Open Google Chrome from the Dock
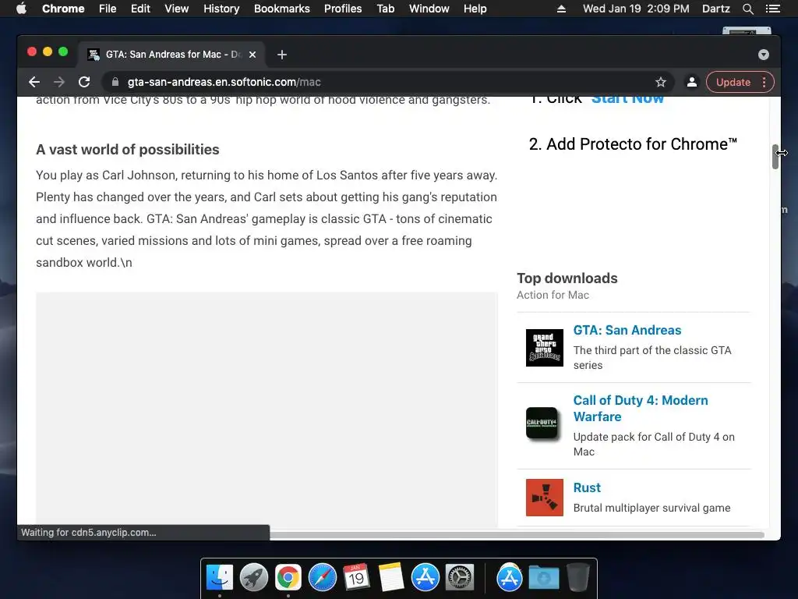The width and height of the screenshot is (798, 599). point(288,578)
